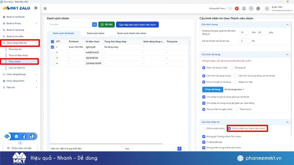Viewport: 294px width, 165px height.
Task: Collapse the sidebar with the hamburger icon
Action: tap(36, 8)
